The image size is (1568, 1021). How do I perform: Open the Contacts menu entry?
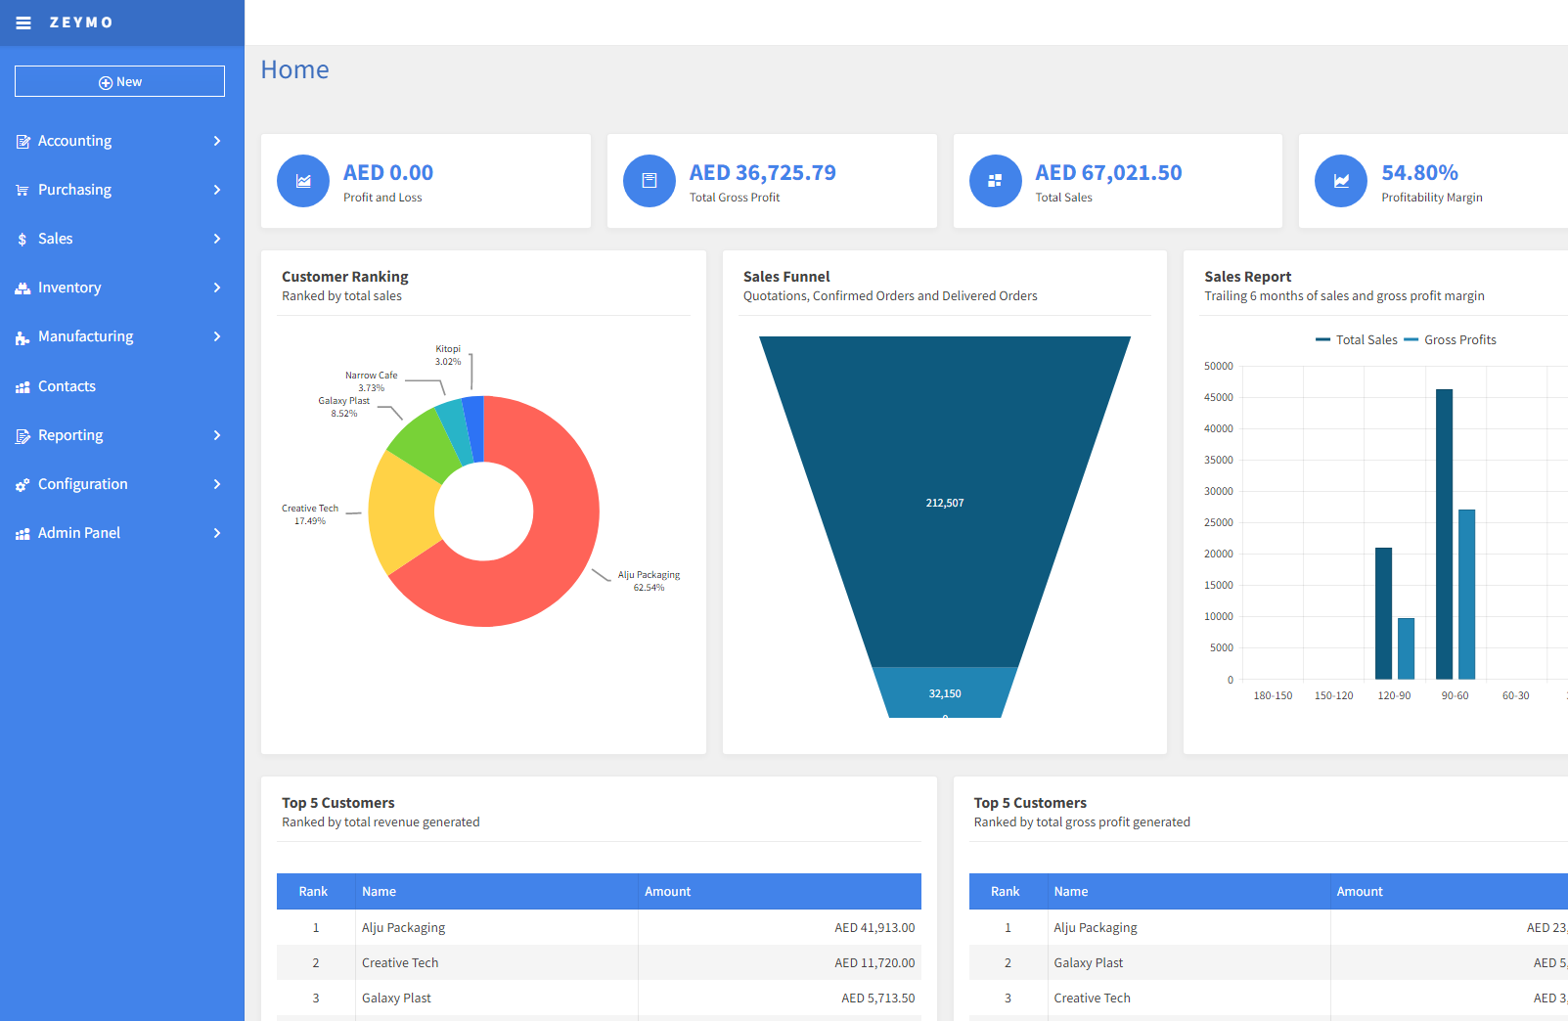pyautogui.click(x=67, y=385)
